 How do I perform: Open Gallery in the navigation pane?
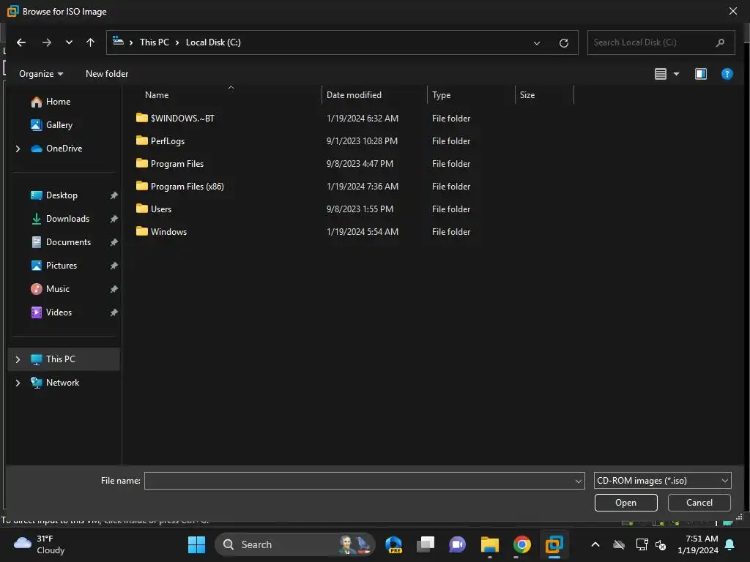[59, 125]
